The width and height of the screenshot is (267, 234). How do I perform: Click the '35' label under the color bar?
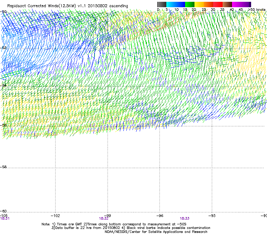pos(222,10)
